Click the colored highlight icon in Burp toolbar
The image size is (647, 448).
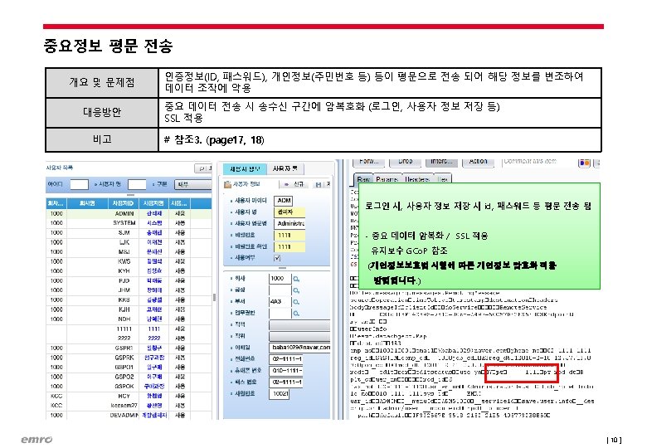click(x=584, y=163)
